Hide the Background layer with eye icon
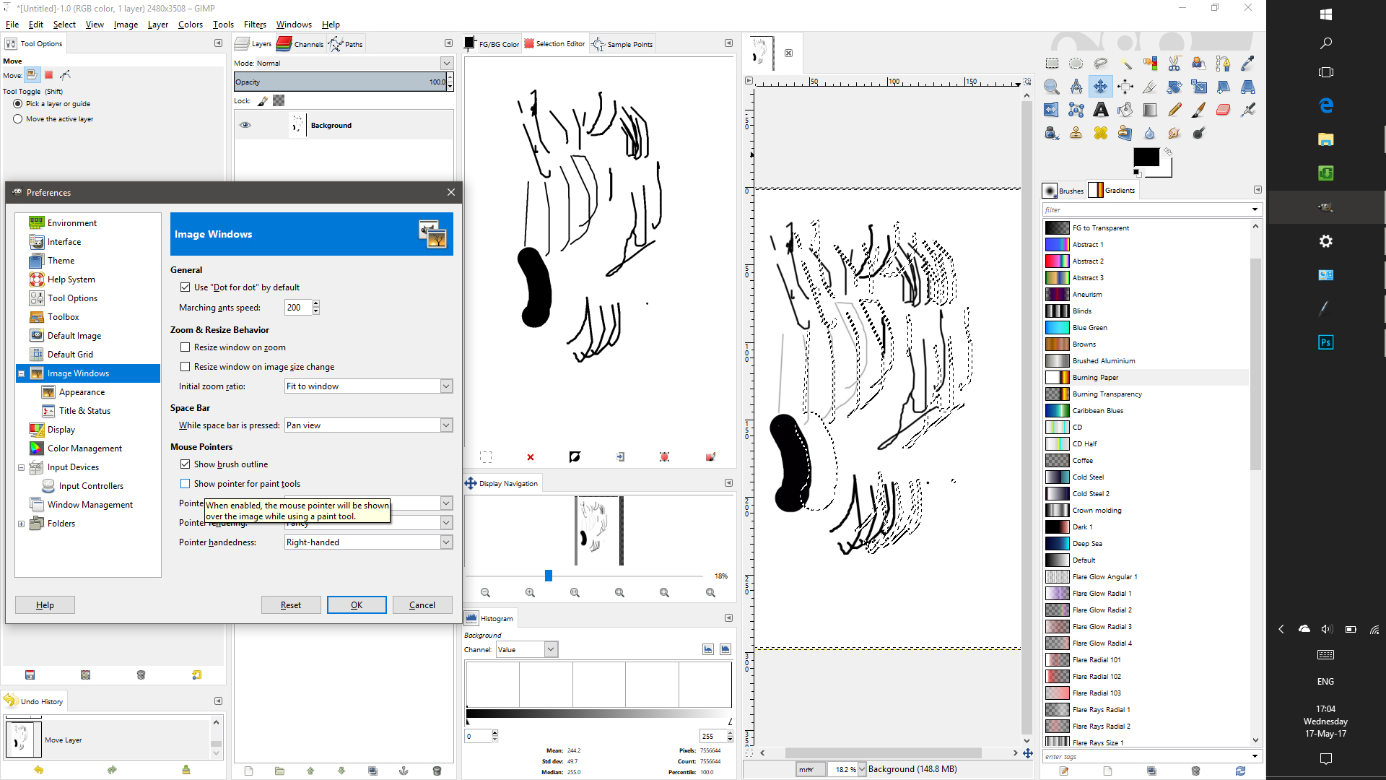The height and width of the screenshot is (780, 1386). (x=245, y=125)
